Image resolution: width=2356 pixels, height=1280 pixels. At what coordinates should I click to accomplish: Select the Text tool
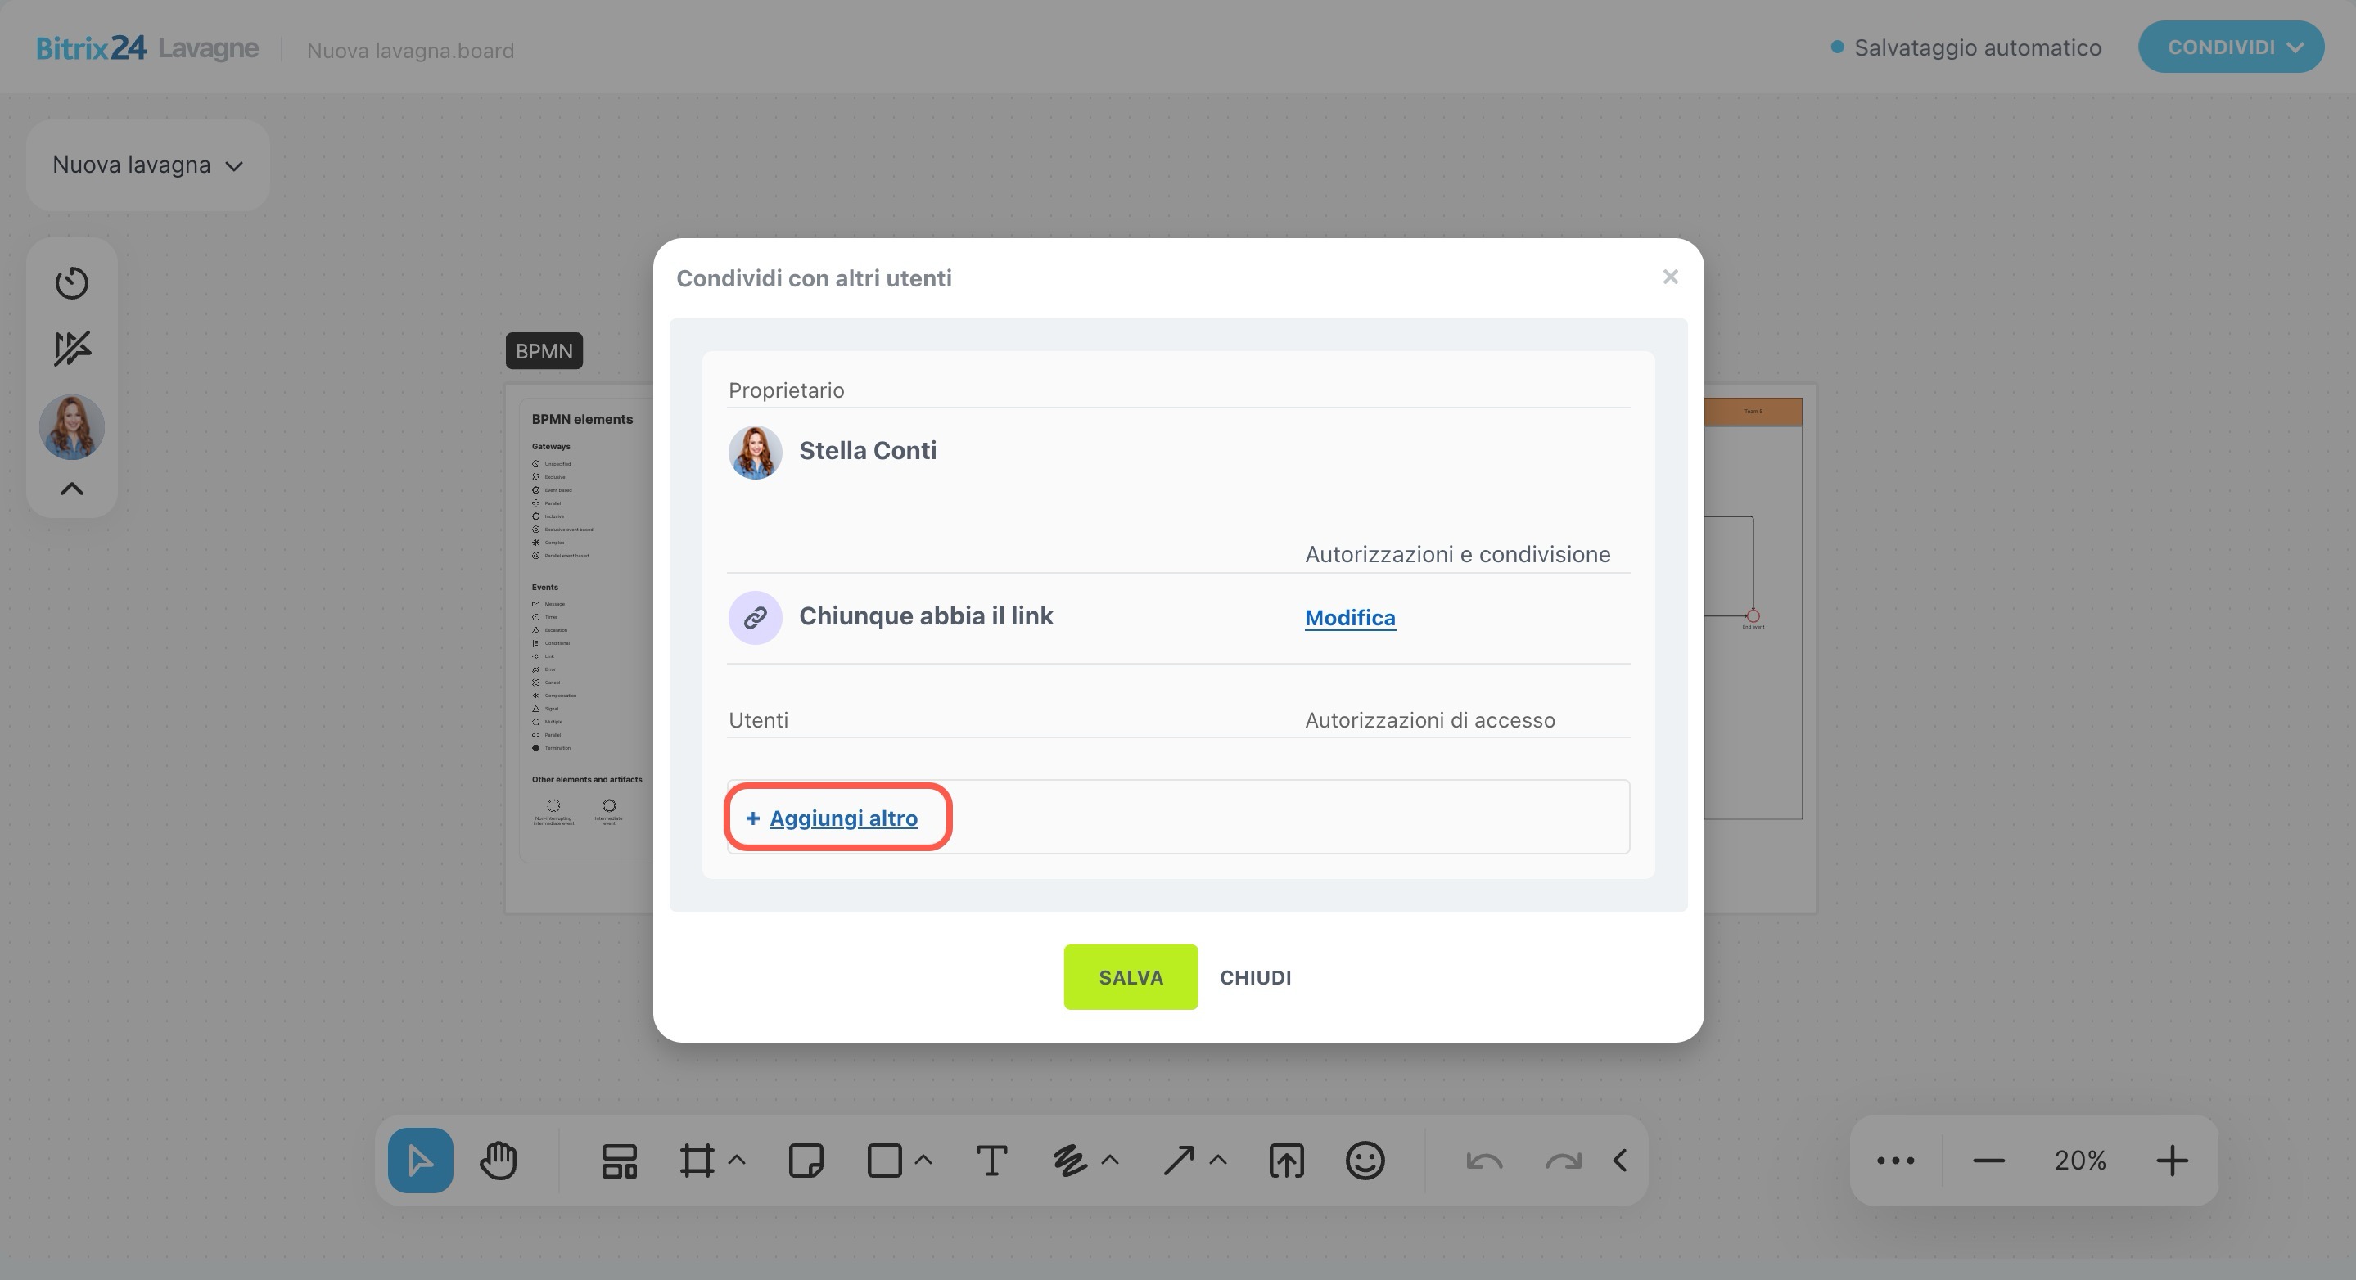991,1161
